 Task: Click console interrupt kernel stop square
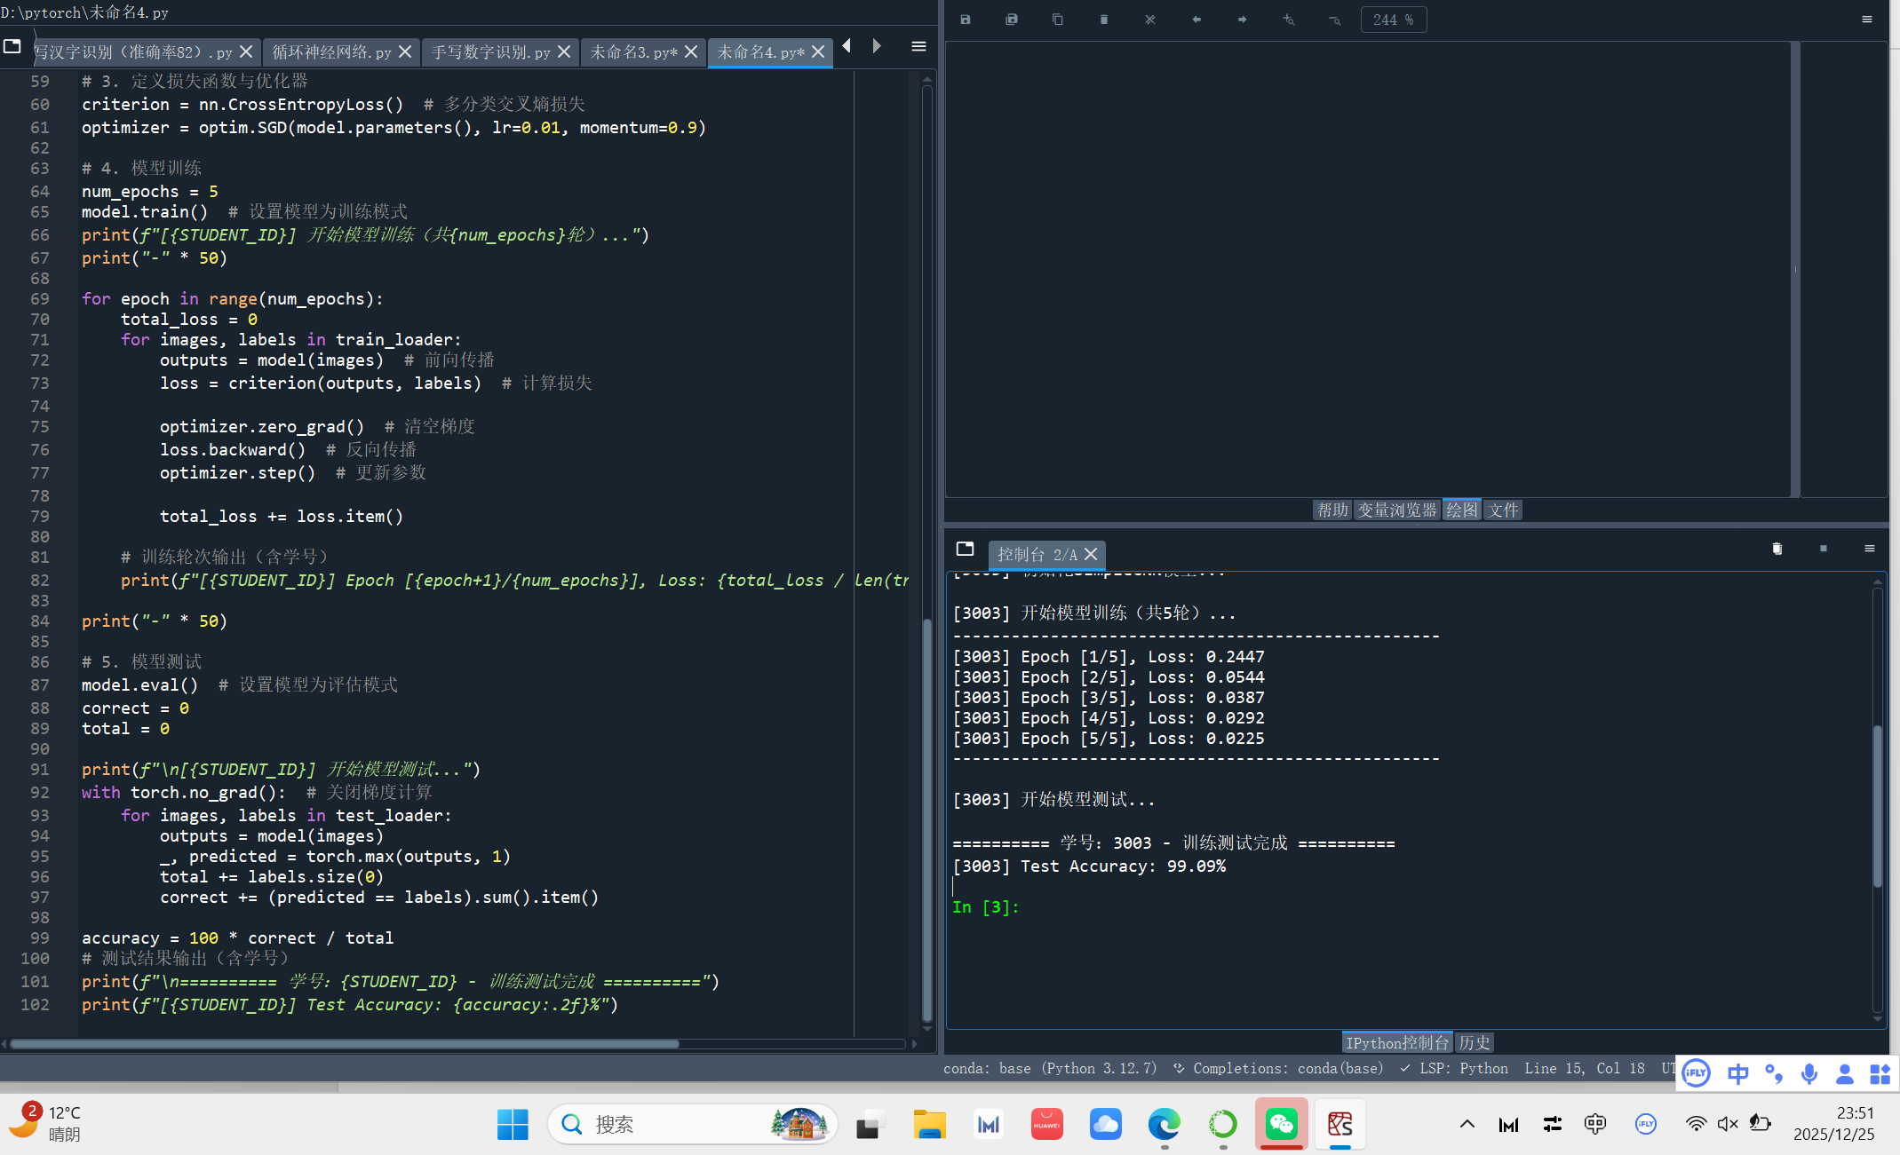[x=1824, y=549]
